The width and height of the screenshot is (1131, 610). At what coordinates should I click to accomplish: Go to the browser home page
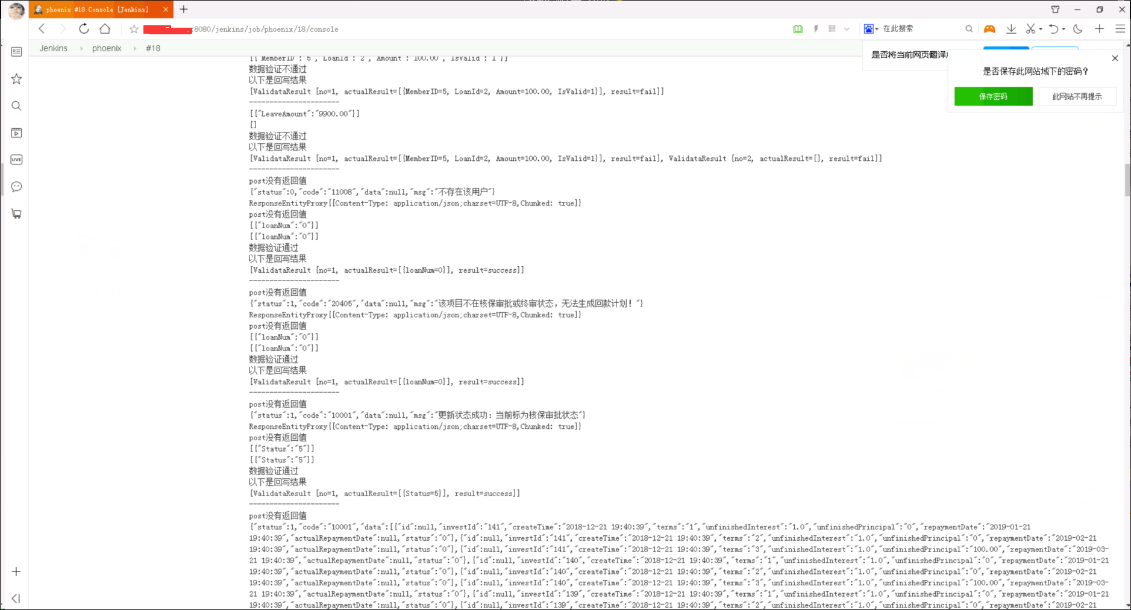click(105, 29)
